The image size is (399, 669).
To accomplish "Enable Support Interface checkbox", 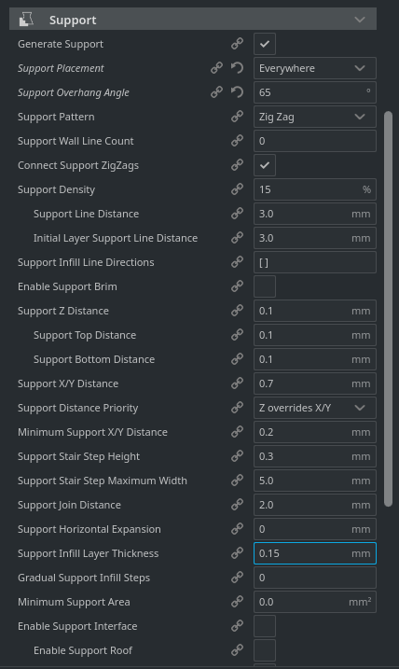I will point(265,626).
